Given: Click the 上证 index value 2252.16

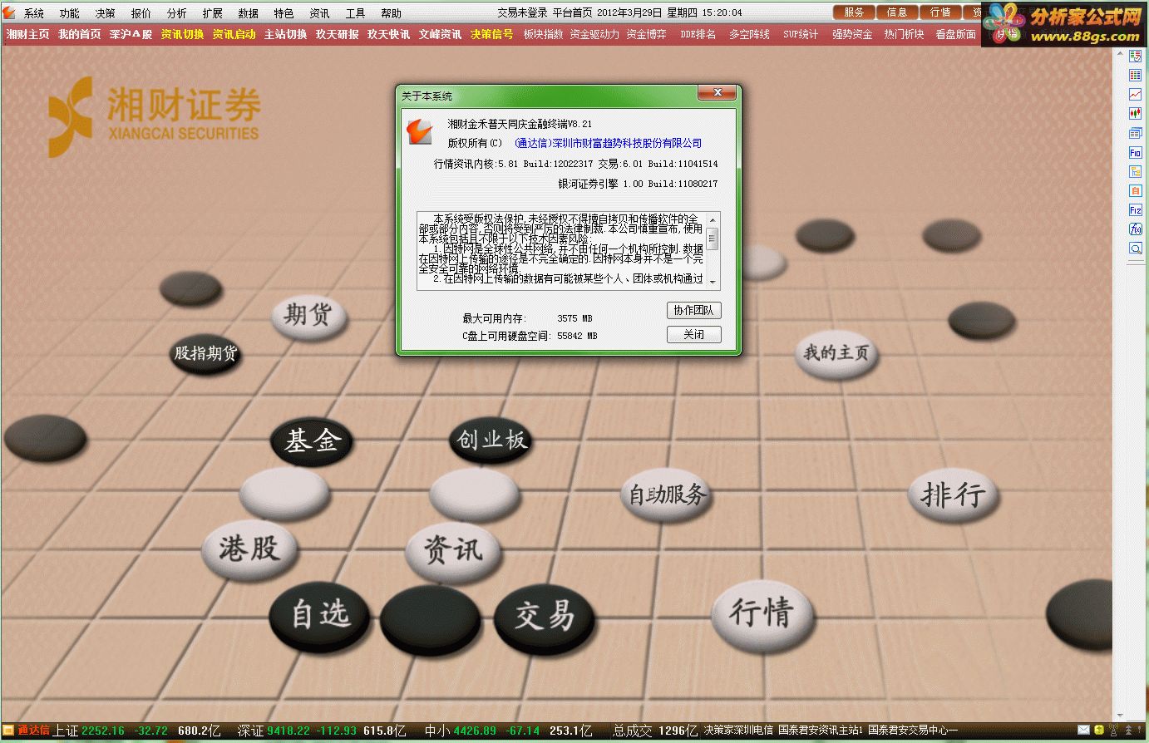Looking at the screenshot, I should coord(103,731).
